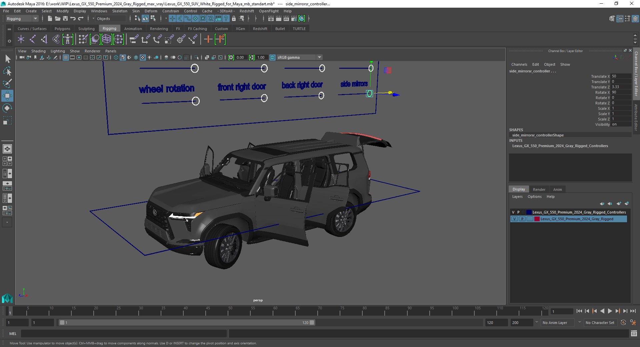The height and width of the screenshot is (347, 640).
Task: Click the time range slider bar
Action: click(187, 323)
